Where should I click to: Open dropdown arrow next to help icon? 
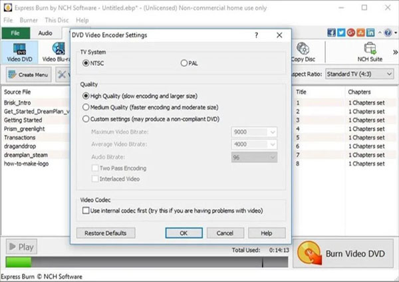[396, 33]
